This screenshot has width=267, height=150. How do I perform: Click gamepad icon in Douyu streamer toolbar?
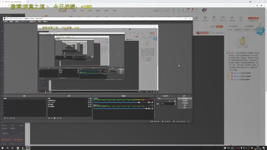223,18
